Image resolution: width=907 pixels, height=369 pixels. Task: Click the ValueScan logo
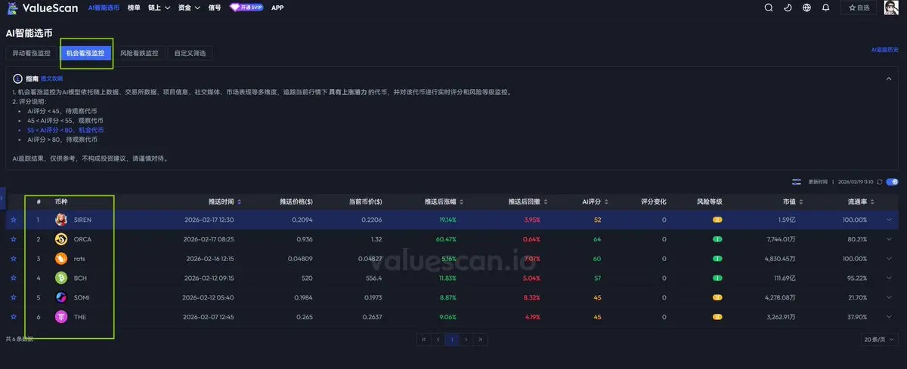41,8
